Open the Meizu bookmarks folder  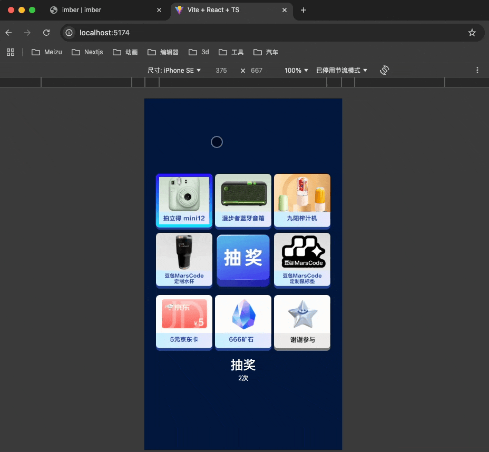click(x=47, y=52)
